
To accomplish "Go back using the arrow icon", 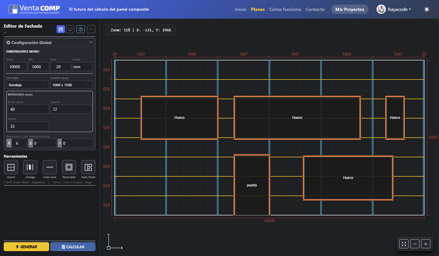I will click(x=91, y=29).
